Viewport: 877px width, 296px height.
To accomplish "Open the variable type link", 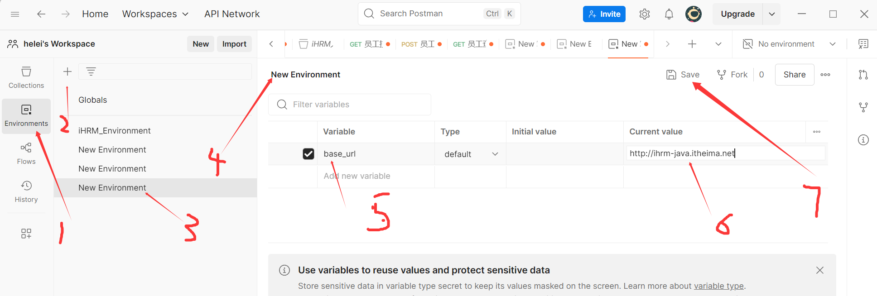I will [x=718, y=286].
